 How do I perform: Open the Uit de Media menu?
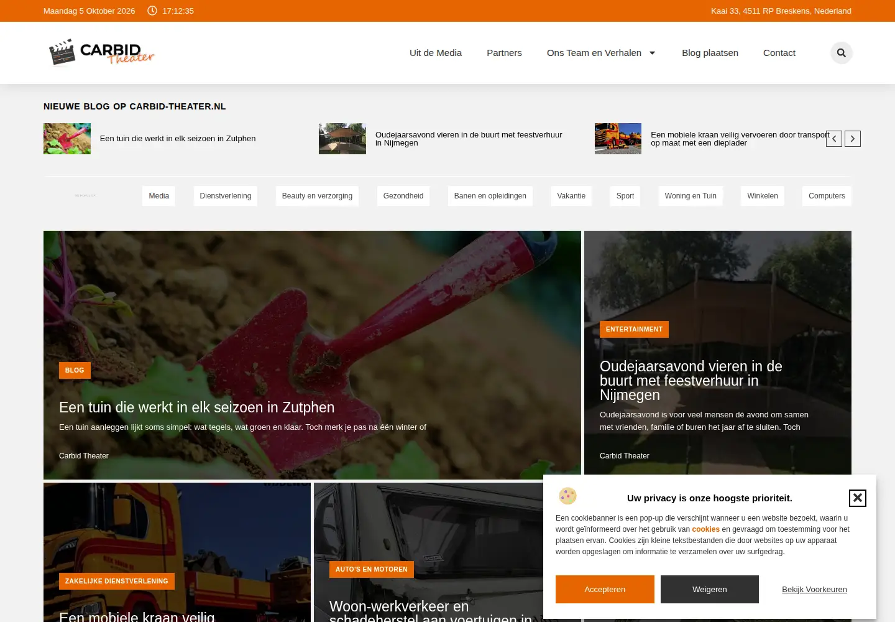pos(436,53)
